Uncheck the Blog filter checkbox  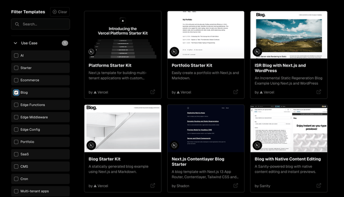coord(16,92)
